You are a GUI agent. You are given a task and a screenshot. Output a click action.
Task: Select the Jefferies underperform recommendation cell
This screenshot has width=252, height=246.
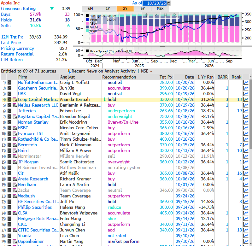[121, 111]
